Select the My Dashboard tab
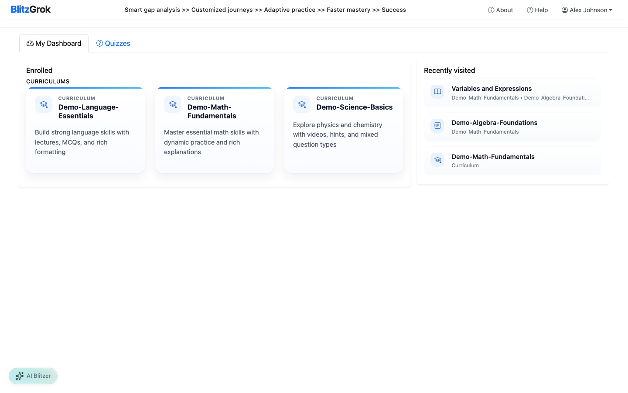 coord(54,43)
